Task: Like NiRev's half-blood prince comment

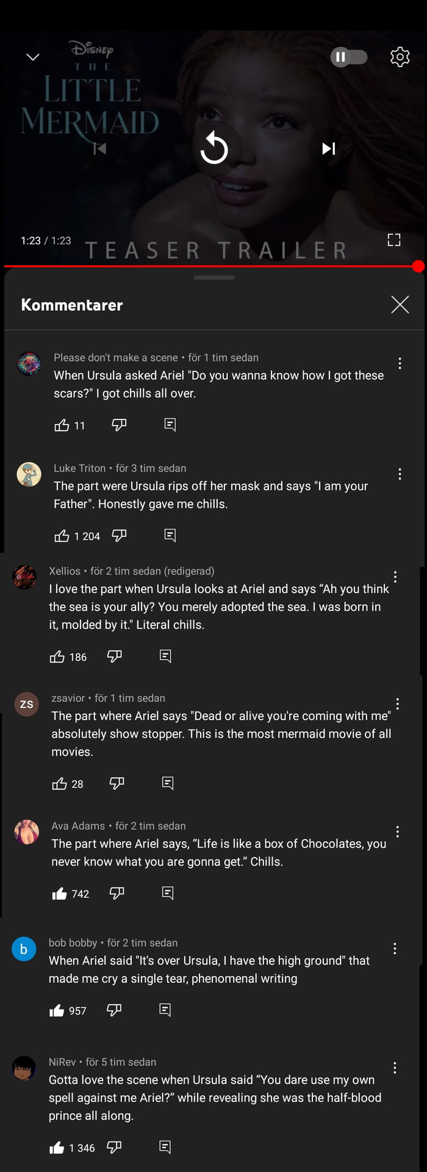Action: (x=58, y=1147)
